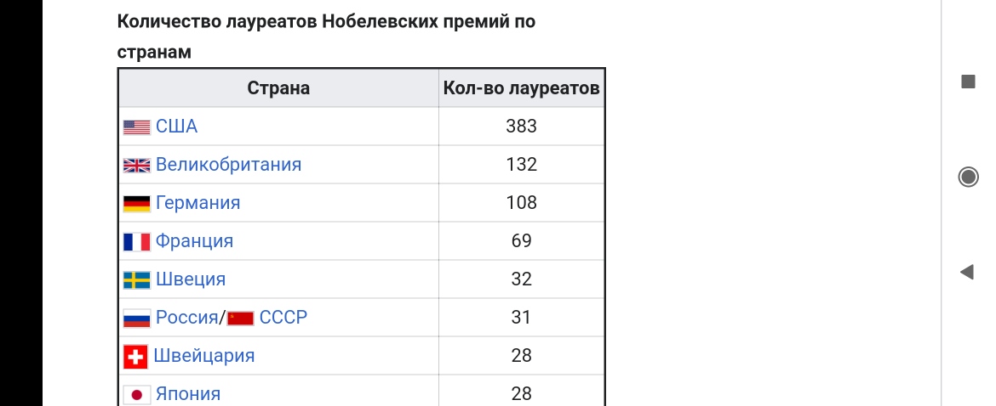The height and width of the screenshot is (406, 996).
Task: Tap the Android back triangle button
Action: pyautogui.click(x=967, y=273)
